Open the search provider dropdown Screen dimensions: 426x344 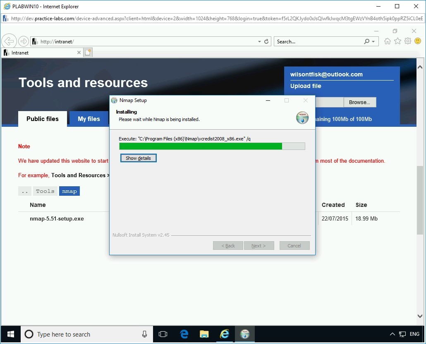(x=373, y=41)
